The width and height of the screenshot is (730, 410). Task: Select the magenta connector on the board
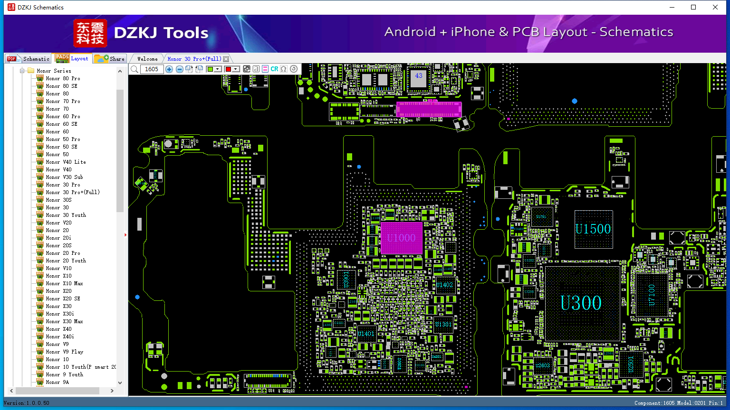click(x=429, y=109)
